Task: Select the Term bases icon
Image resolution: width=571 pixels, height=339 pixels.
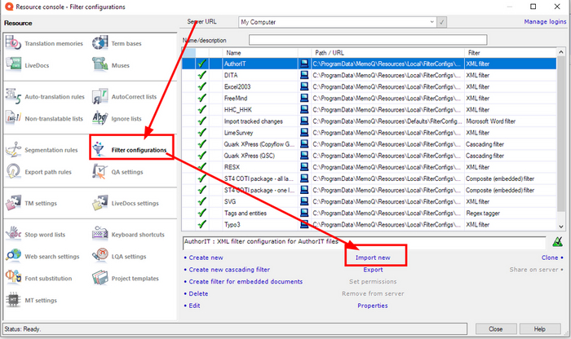Action: click(101, 43)
